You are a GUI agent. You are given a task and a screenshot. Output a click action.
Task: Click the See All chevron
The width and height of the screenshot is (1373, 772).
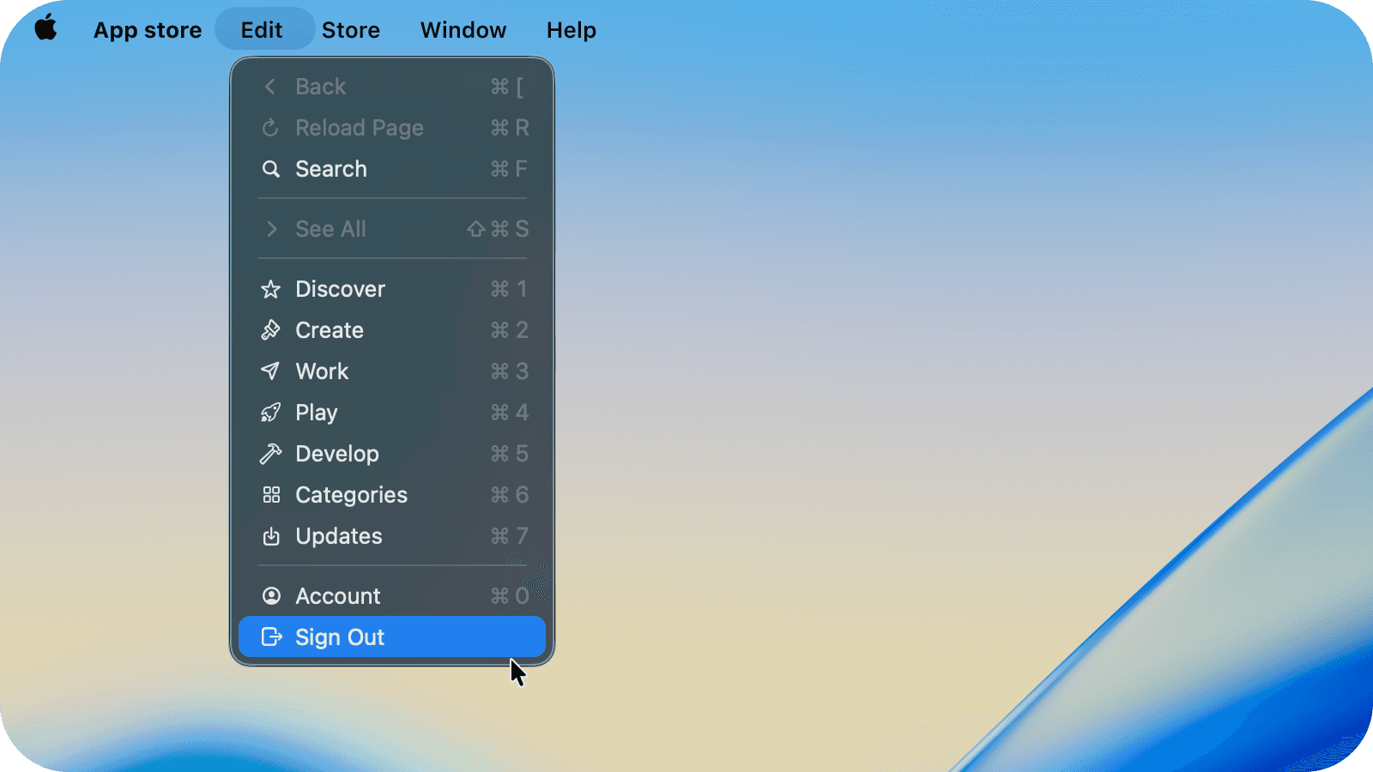pos(272,229)
